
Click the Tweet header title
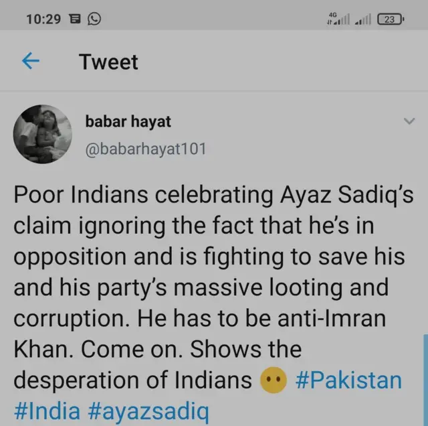pyautogui.click(x=108, y=62)
